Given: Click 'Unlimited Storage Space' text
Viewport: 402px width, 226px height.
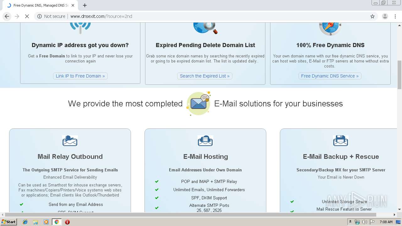Looking at the screenshot, I should (x=345, y=202).
